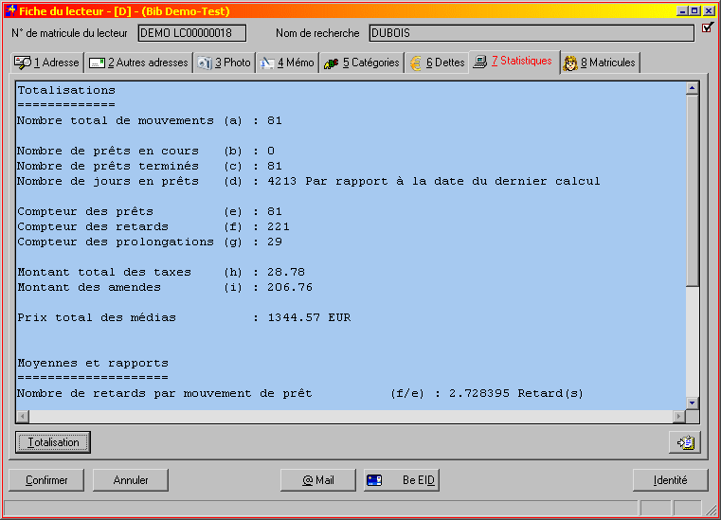Toggle the checkbox beside Nom de recherche

click(707, 28)
